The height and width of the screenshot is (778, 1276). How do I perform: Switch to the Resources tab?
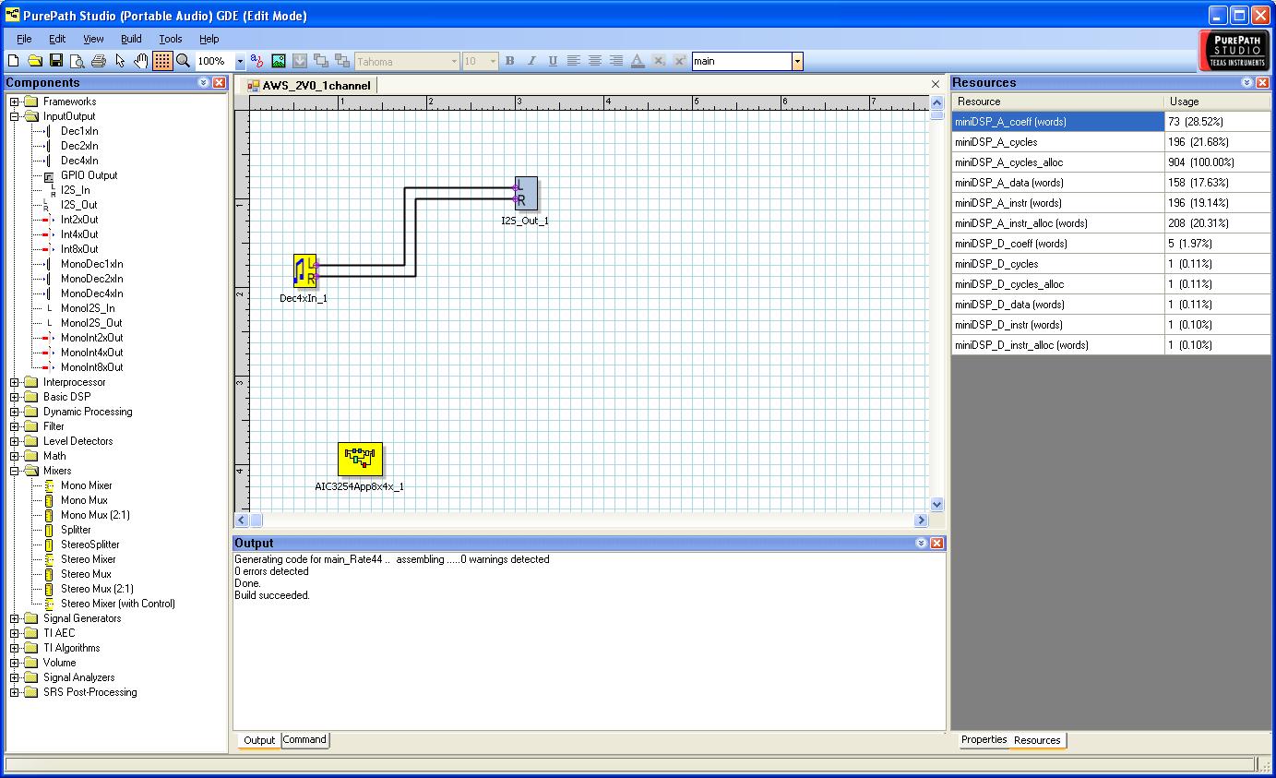[1037, 740]
